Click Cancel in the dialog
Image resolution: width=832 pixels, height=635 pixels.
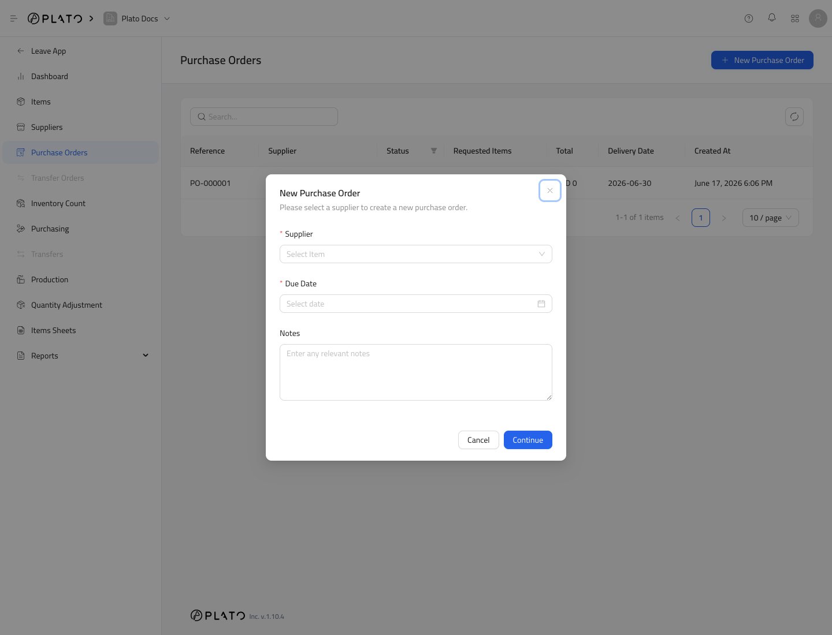pyautogui.click(x=478, y=440)
